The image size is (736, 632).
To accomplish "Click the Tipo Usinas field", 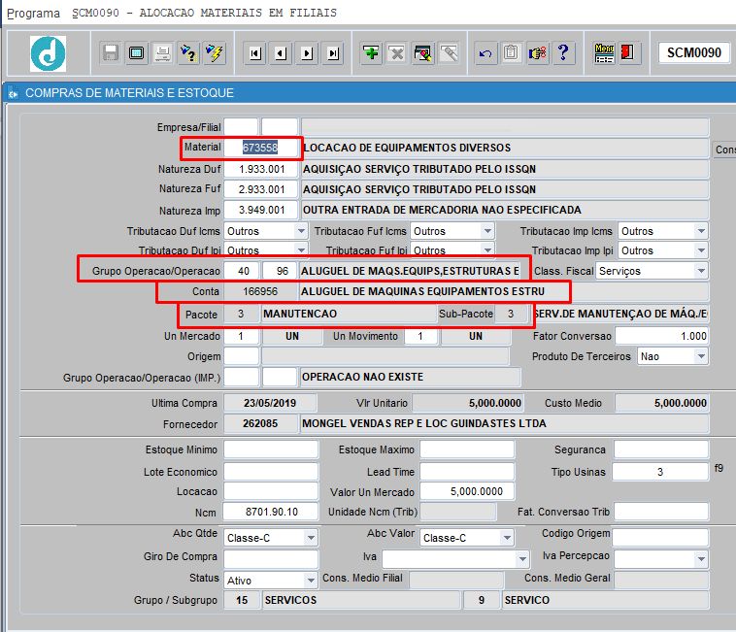I will point(660,472).
